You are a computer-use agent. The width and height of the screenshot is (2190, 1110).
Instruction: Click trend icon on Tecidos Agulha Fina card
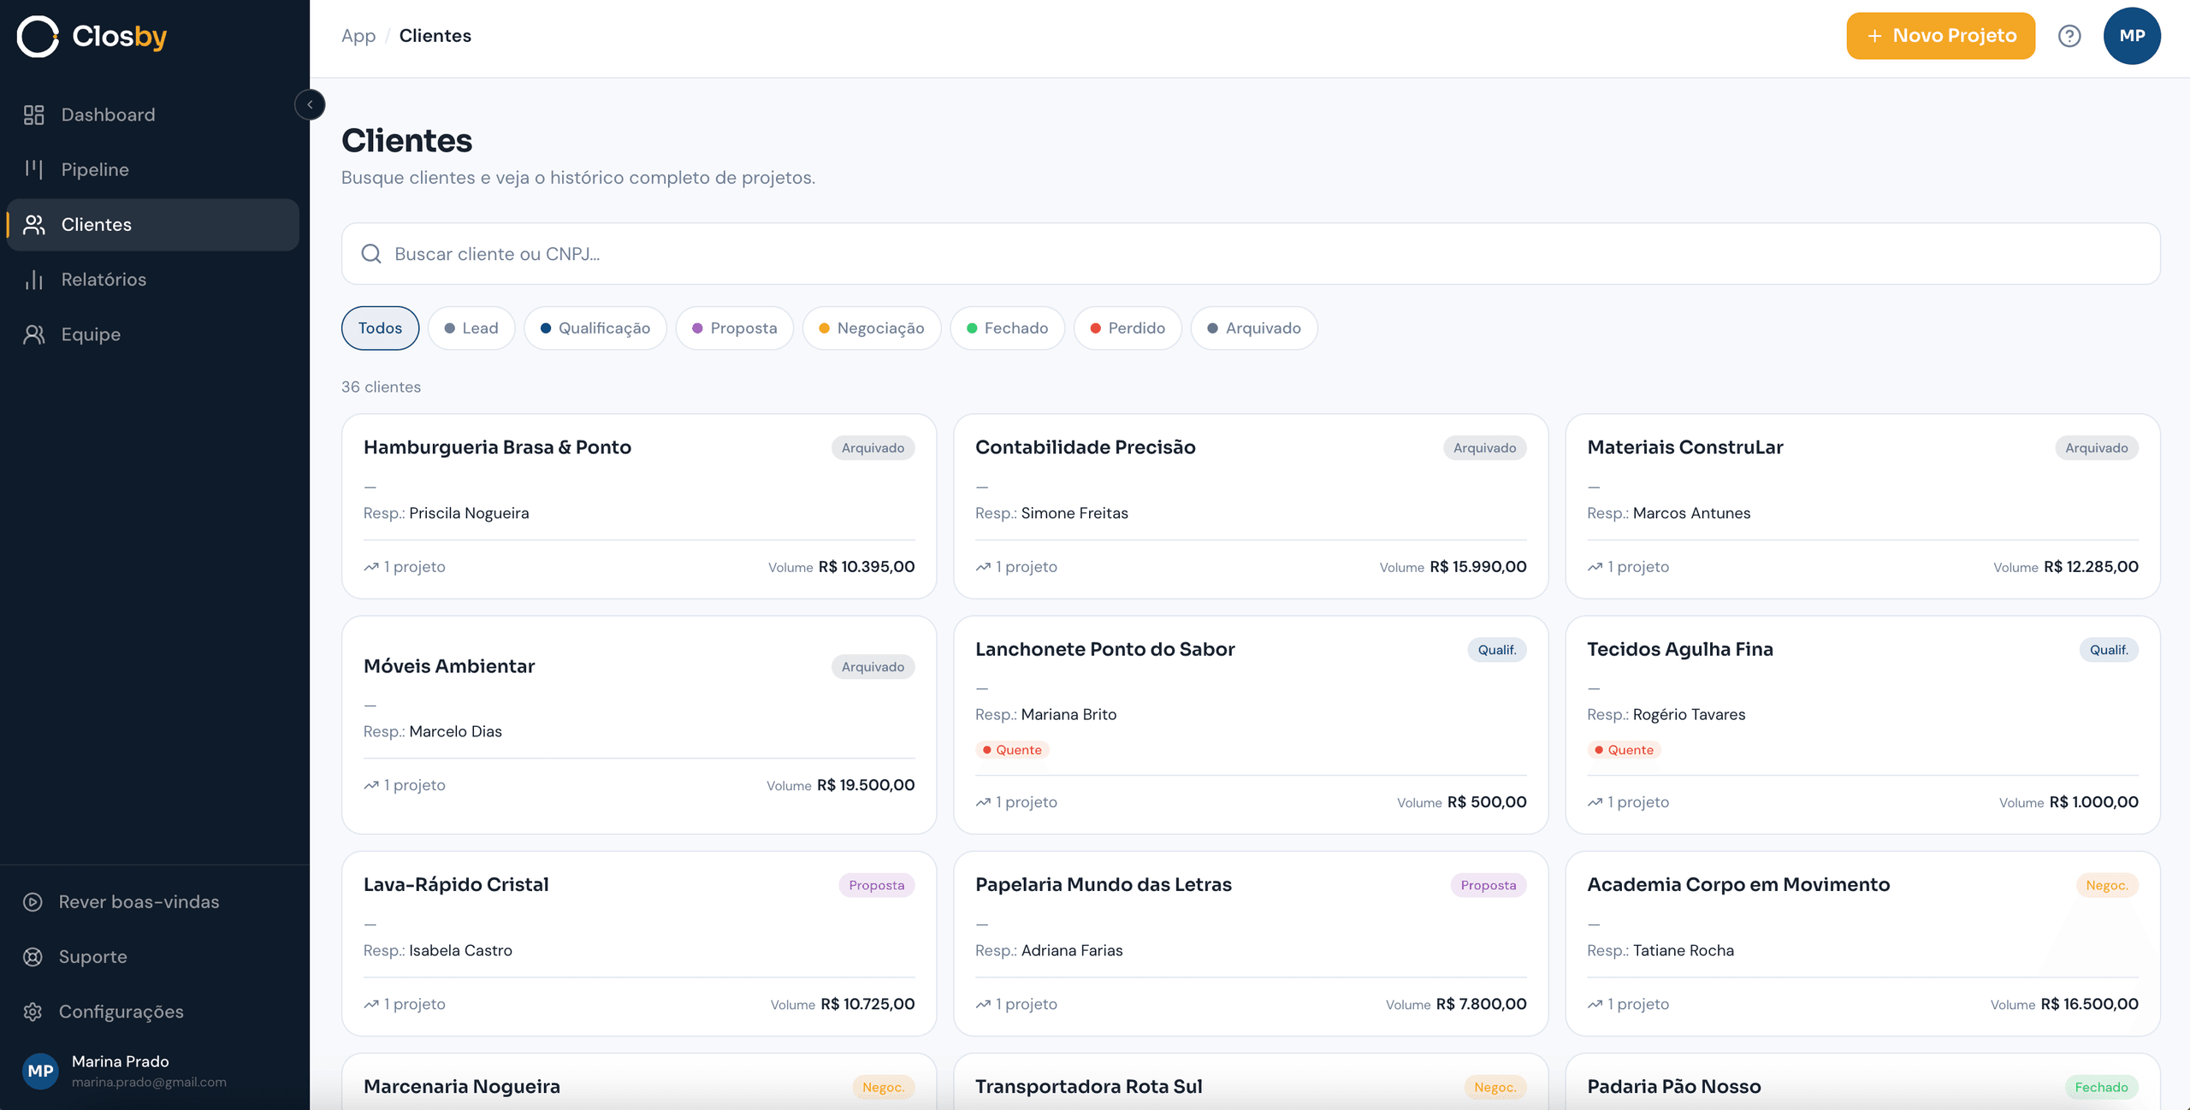(x=1595, y=802)
